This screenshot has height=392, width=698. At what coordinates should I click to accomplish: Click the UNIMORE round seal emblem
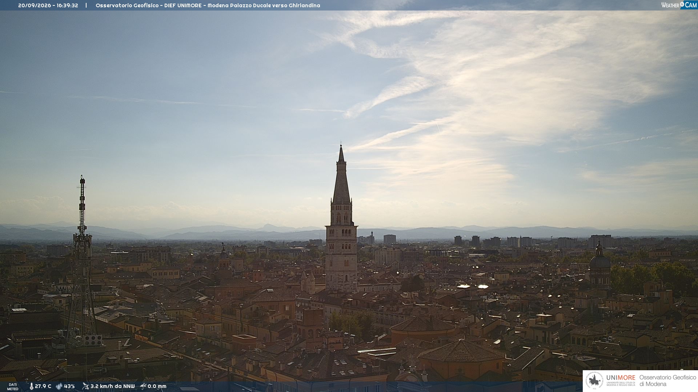click(x=594, y=380)
